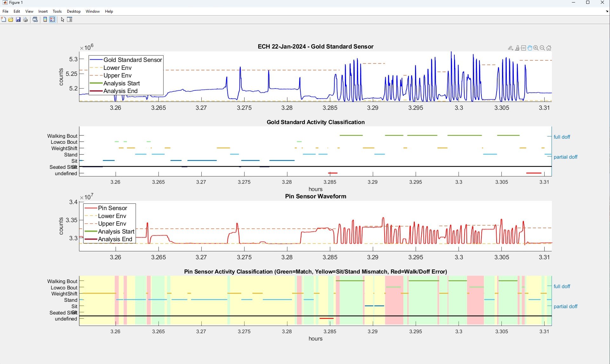Click the 'Pin Sensor Waveform' title
Screen dimensions: 610x364
pos(316,196)
